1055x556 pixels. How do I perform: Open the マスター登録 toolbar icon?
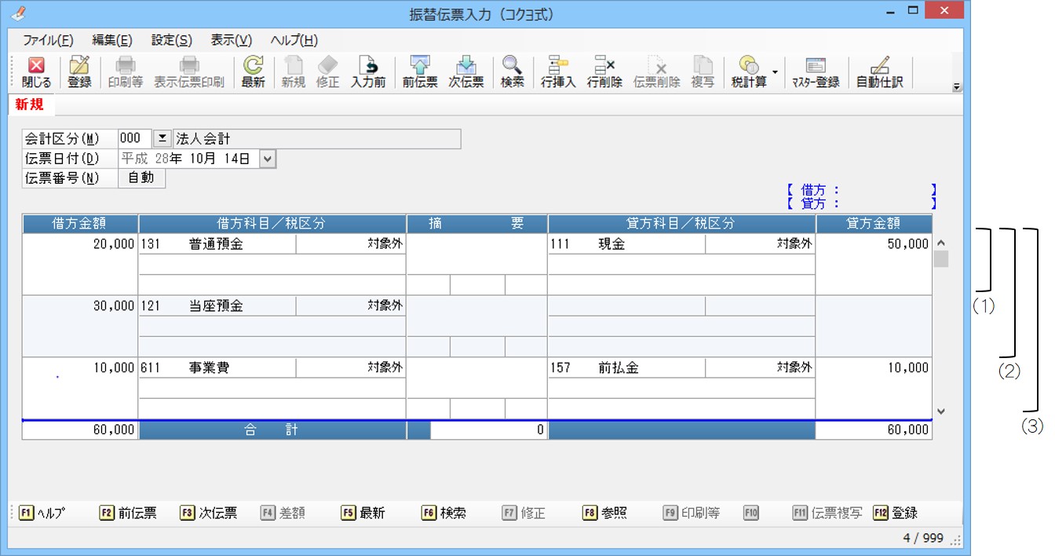pyautogui.click(x=815, y=71)
